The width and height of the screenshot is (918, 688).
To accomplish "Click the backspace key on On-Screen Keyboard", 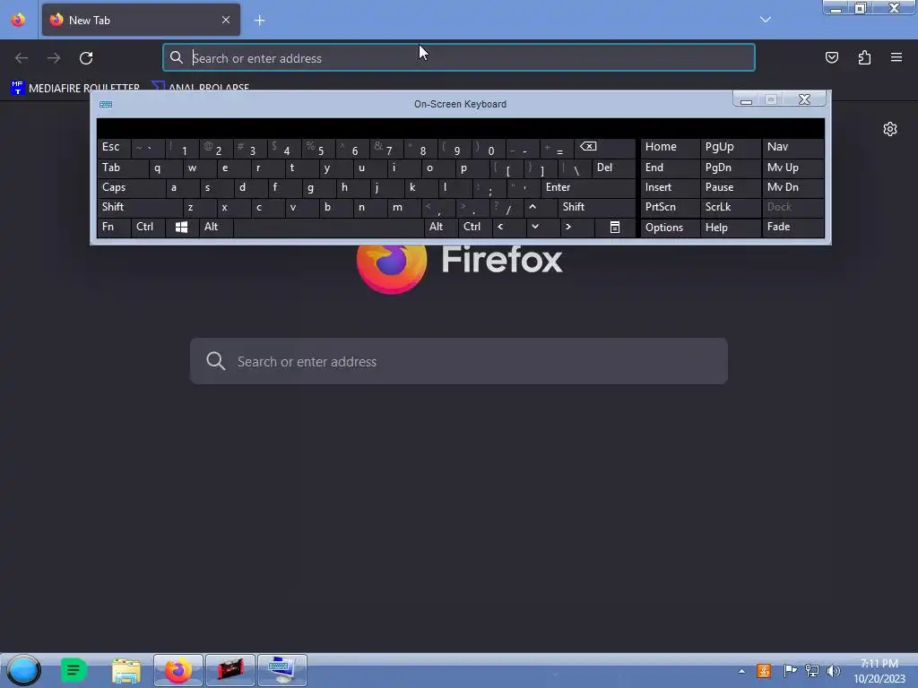I will pyautogui.click(x=605, y=147).
